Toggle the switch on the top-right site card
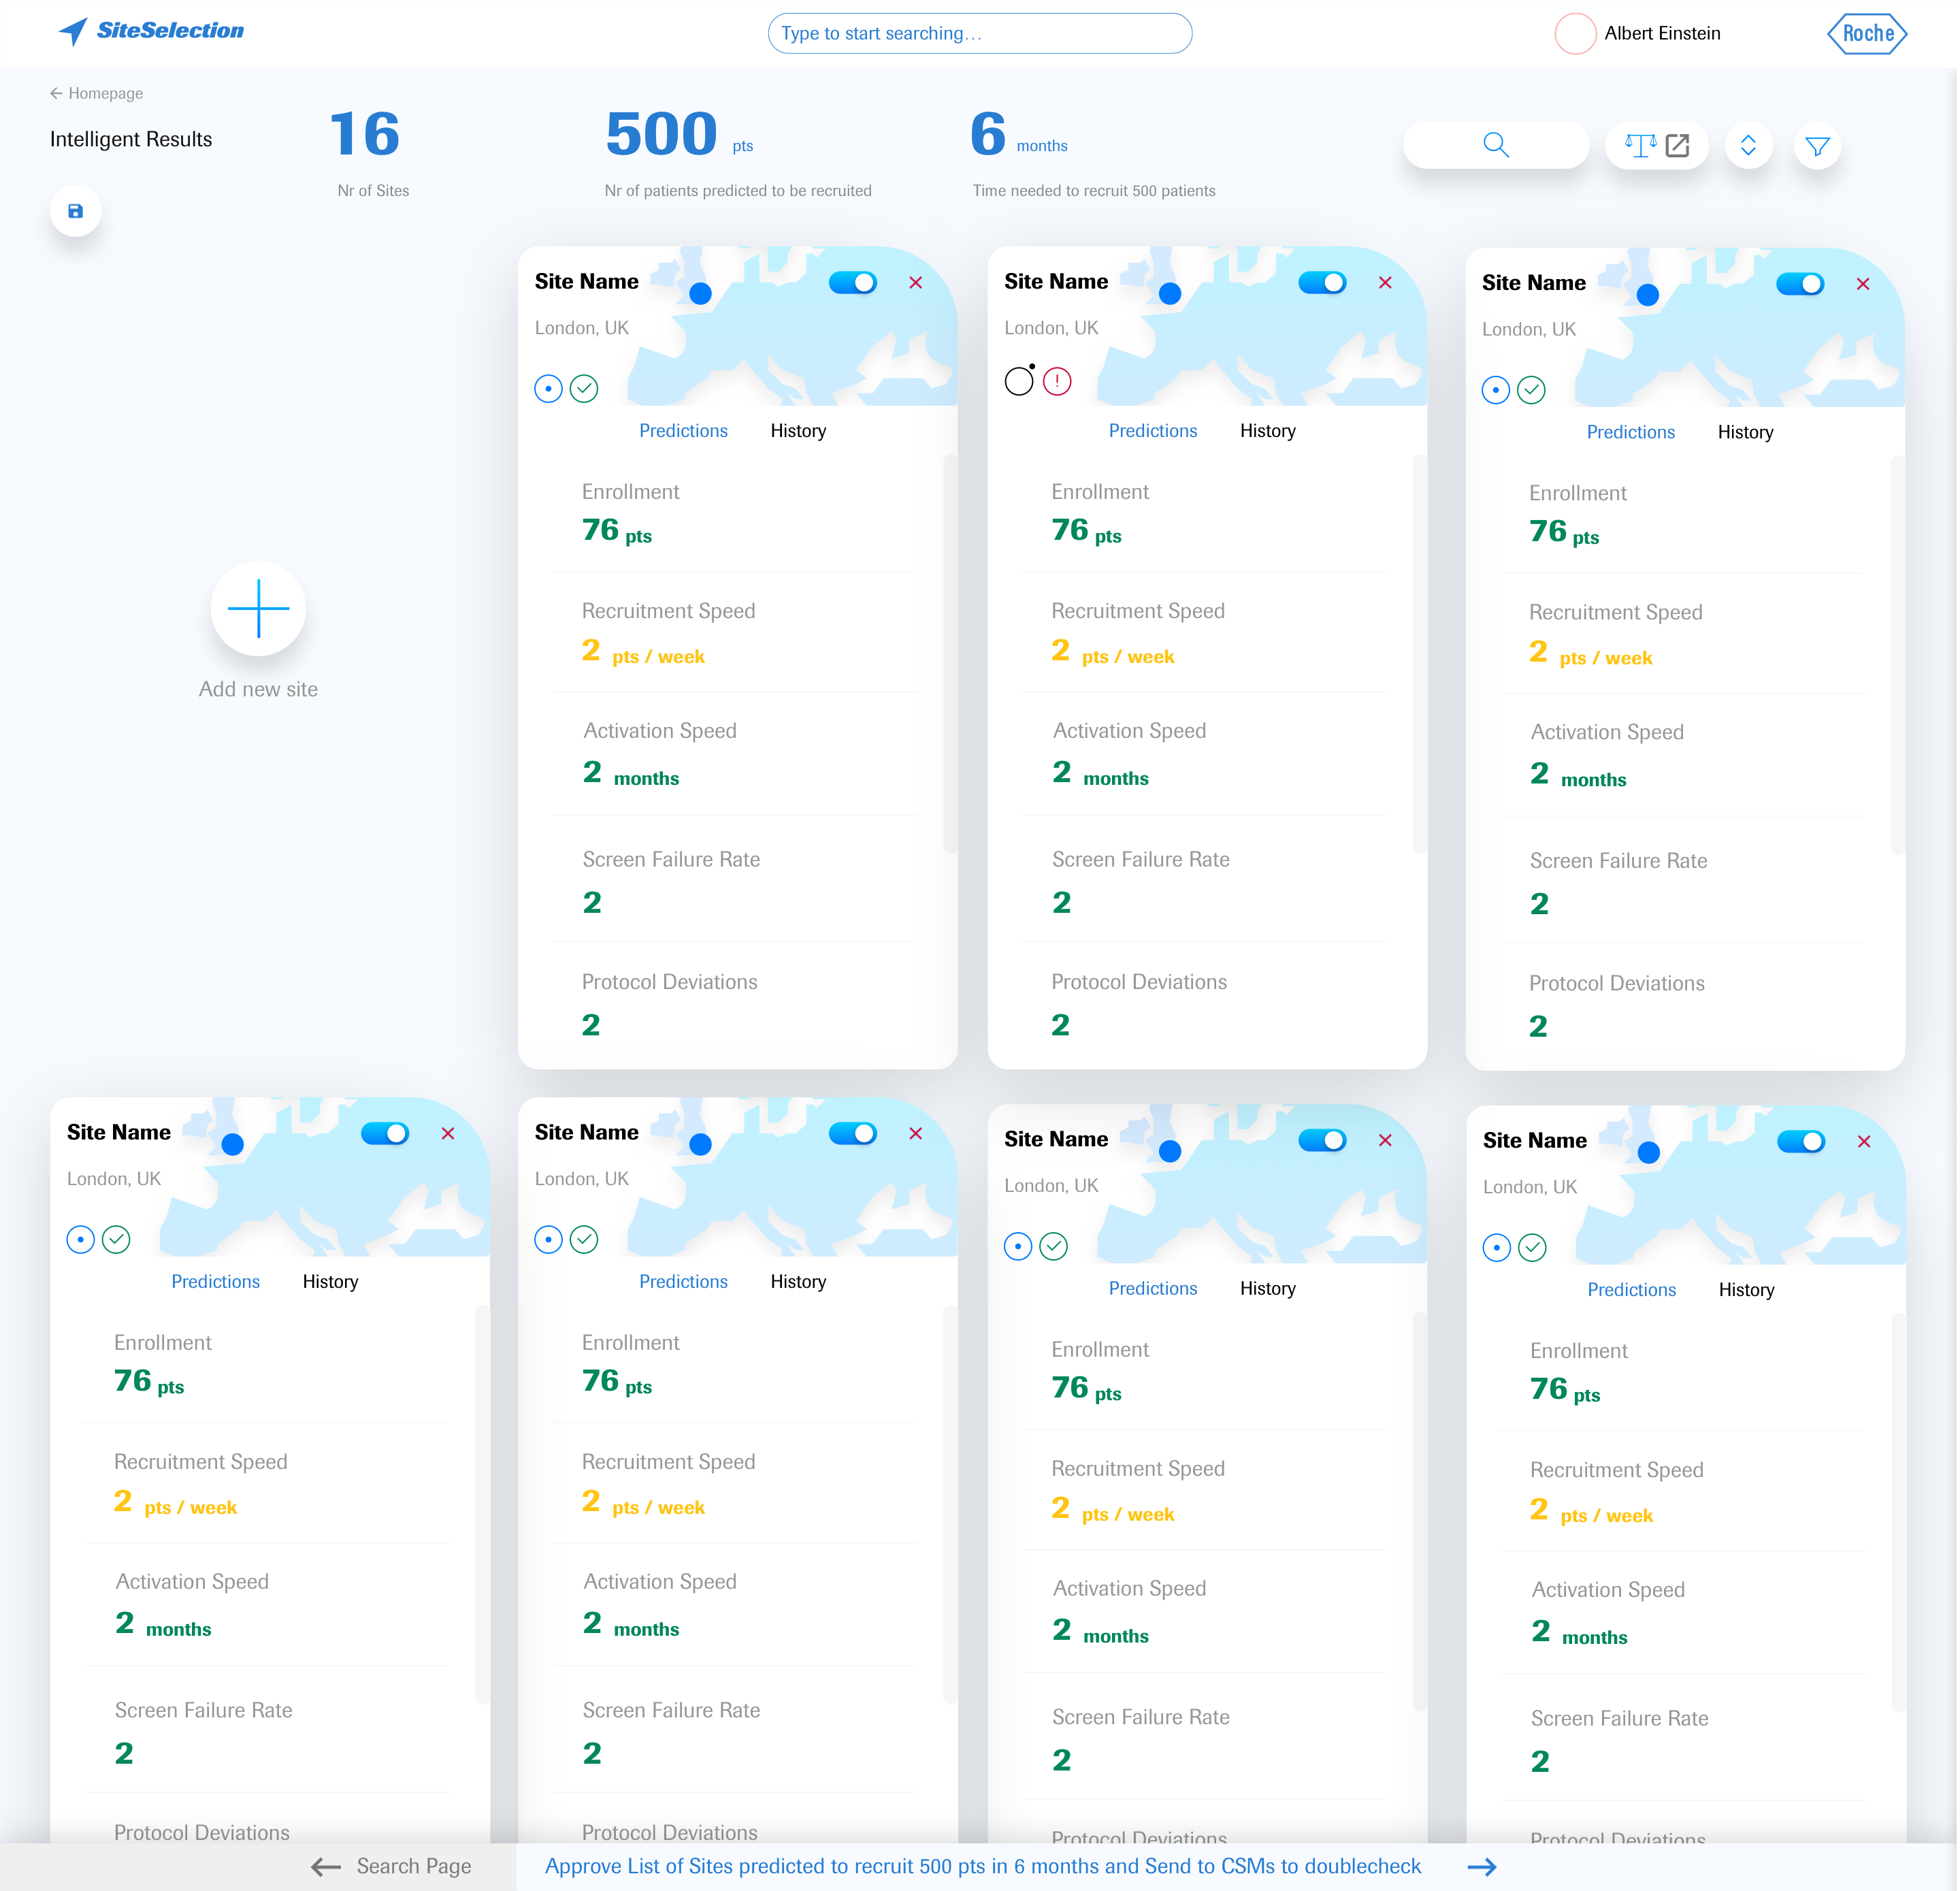Screen dimensions: 1960x1891 1800,284
